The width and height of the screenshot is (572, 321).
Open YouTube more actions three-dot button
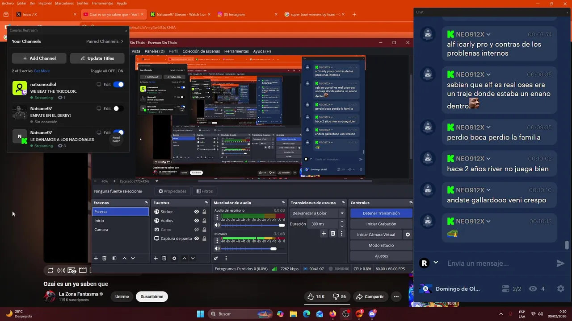coord(396,296)
